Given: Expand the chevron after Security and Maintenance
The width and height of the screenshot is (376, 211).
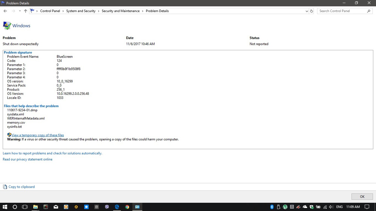Looking at the screenshot, I should 143,11.
